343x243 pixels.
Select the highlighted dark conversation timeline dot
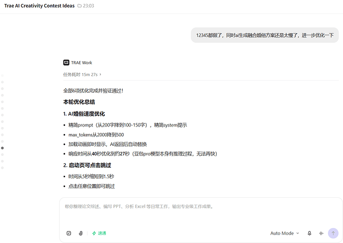click(x=2, y=148)
